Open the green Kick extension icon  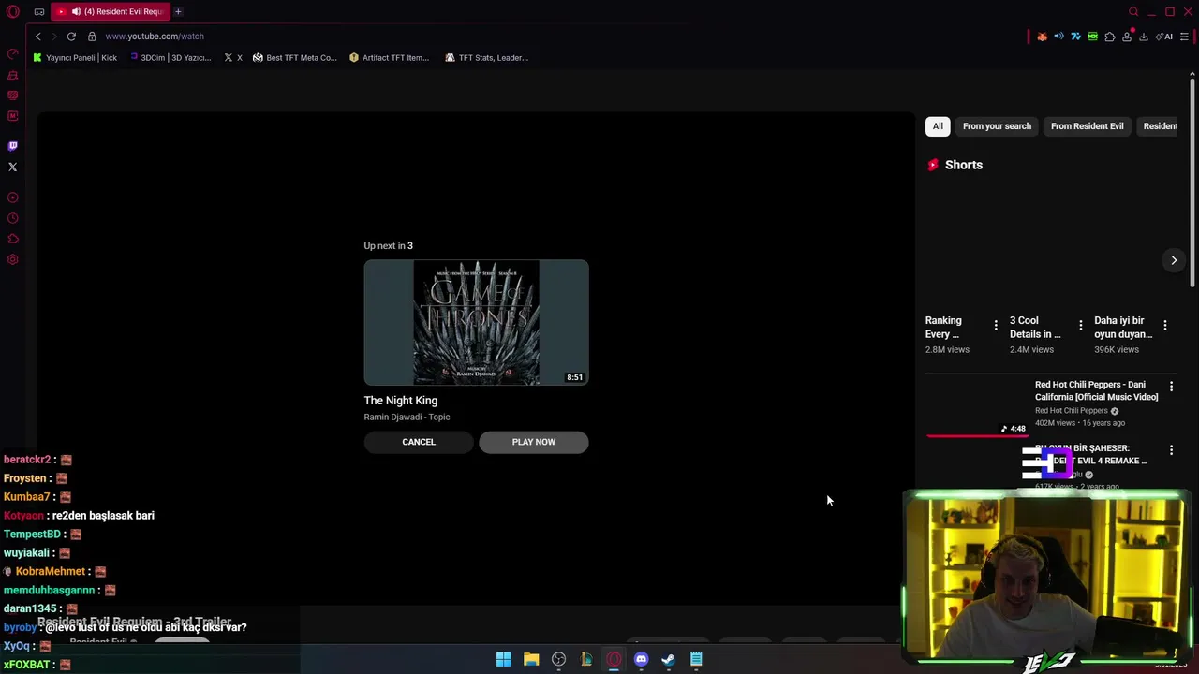1092,37
